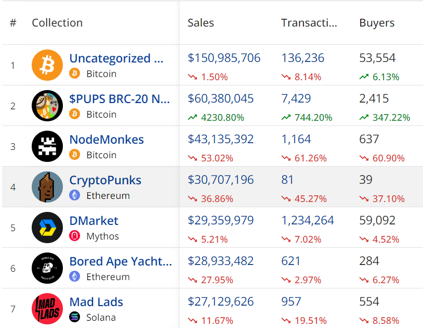Viewport: 423px width, 328px height.
Task: Open the CryptoPunks collection link
Action: tap(105, 180)
